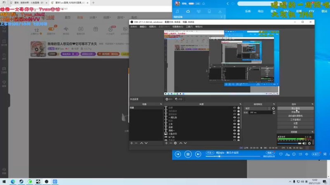Open audio mixer settings gear icon
The height and width of the screenshot is (185, 330).
[309, 143]
